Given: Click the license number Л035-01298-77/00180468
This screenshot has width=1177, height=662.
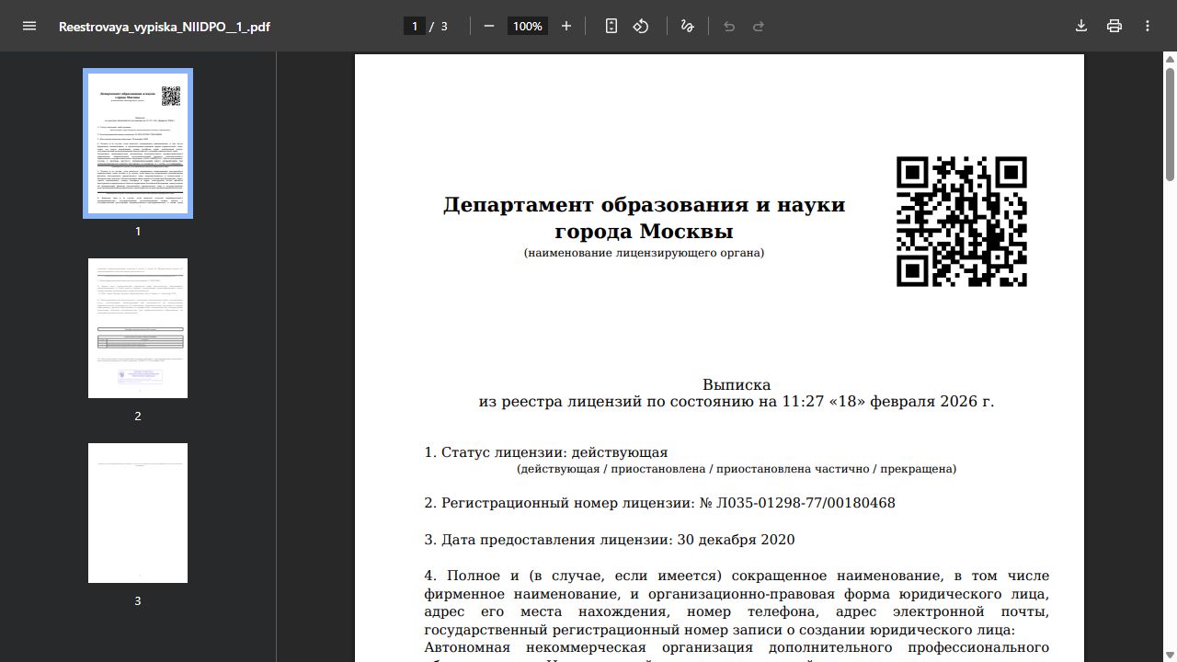Looking at the screenshot, I should click(x=806, y=503).
